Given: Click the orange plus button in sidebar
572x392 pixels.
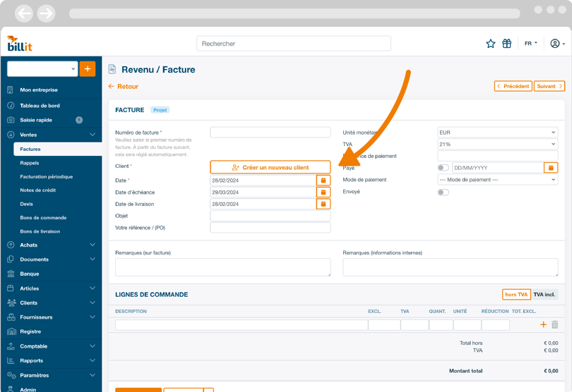Looking at the screenshot, I should point(88,68).
